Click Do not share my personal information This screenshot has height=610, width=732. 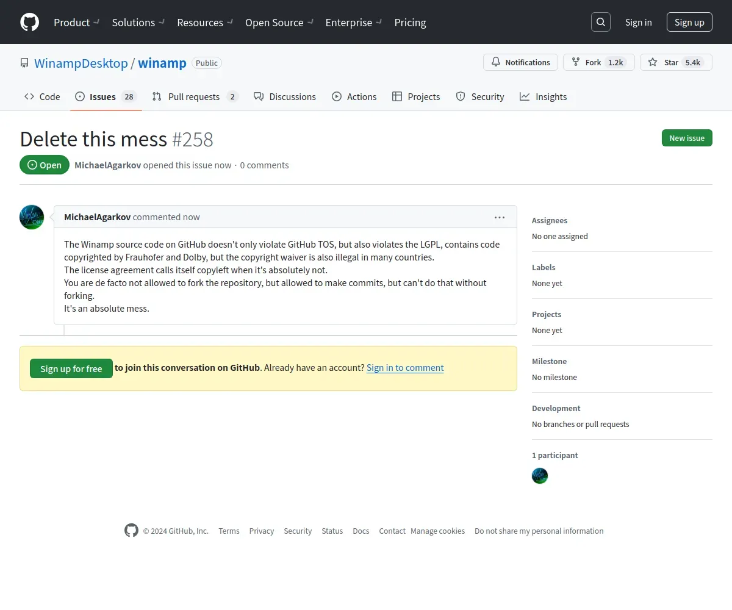point(539,531)
